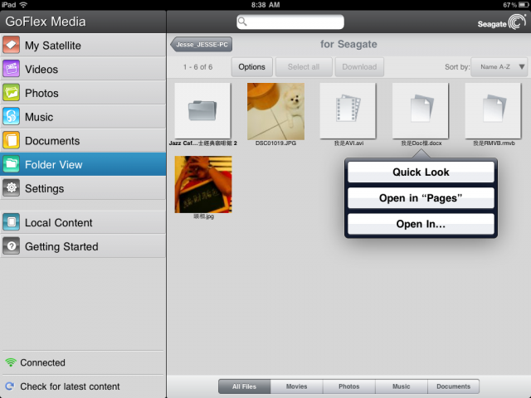Open the AVI.avi video file icon
Image resolution: width=531 pixels, height=398 pixels.
pyautogui.click(x=348, y=111)
